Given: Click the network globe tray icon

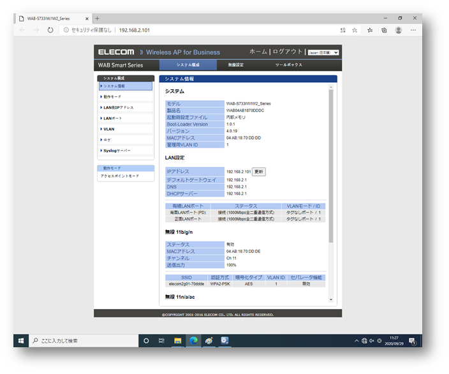Looking at the screenshot, I should [364, 340].
